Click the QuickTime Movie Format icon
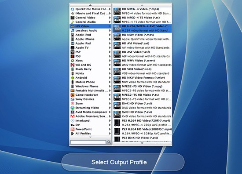 pyautogui.click(x=73, y=9)
